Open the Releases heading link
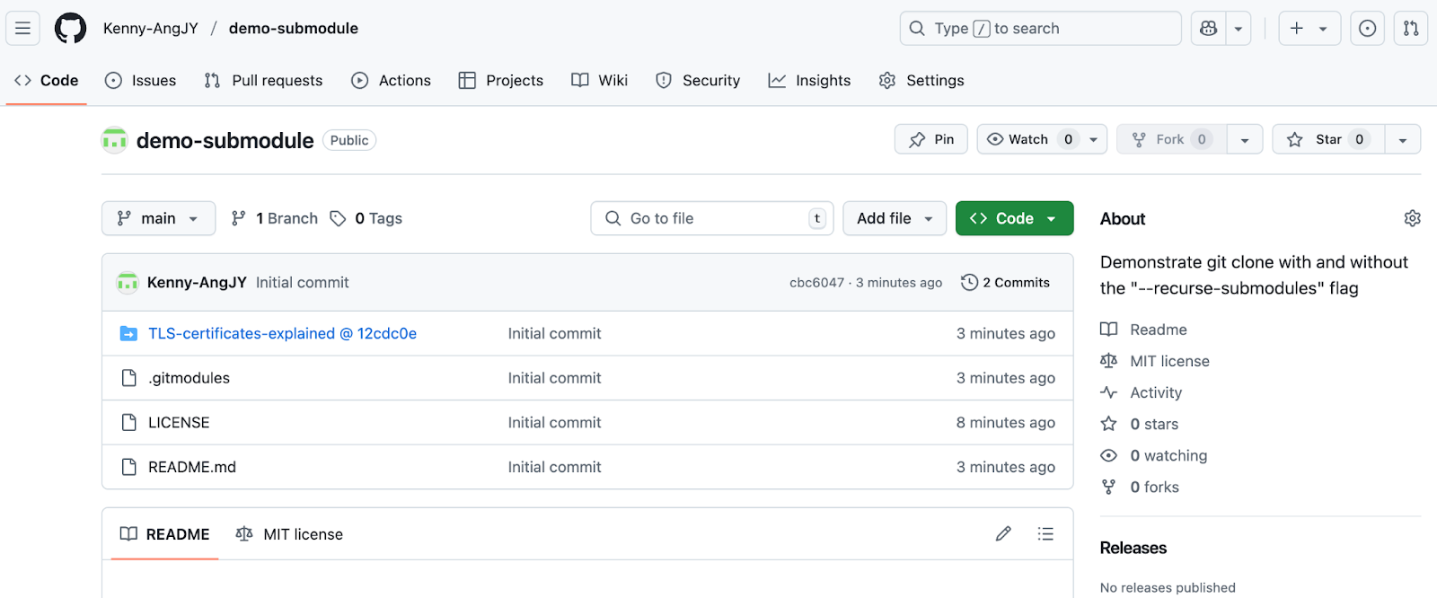The width and height of the screenshot is (1437, 598). pyautogui.click(x=1133, y=548)
